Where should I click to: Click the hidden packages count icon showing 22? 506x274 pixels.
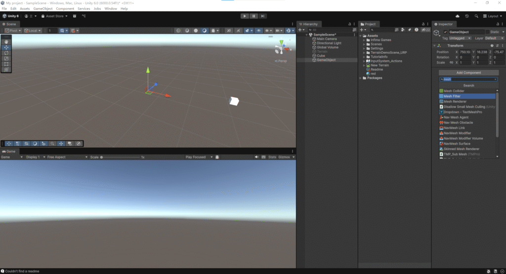425,30
